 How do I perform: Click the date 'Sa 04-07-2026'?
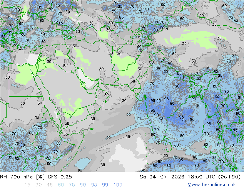(x=162, y=177)
